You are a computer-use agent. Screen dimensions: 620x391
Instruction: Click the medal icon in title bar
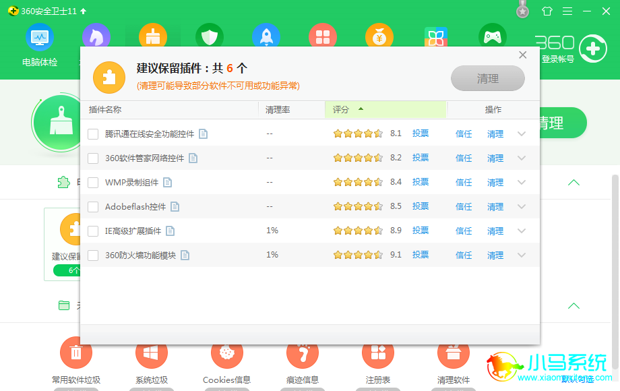[x=523, y=11]
